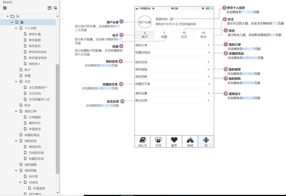
Task: Open the 收藏的商品 page in tree
Action: [x=32, y=135]
